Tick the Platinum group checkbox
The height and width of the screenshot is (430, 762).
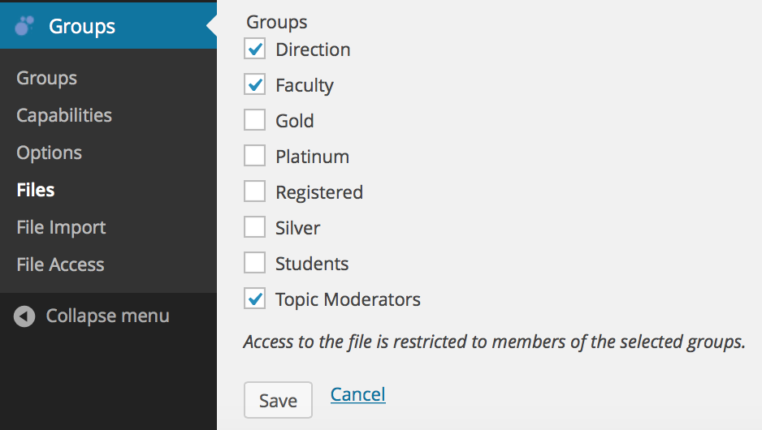coord(254,156)
